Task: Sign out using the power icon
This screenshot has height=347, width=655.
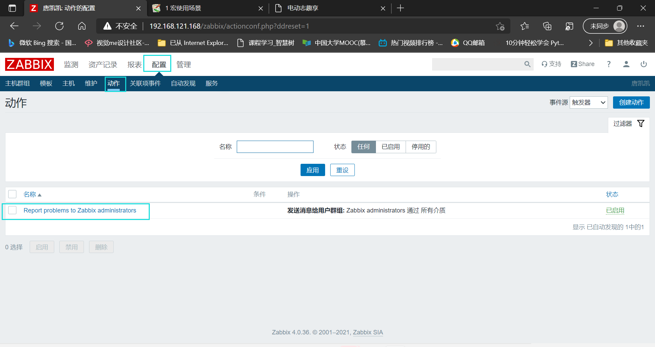Action: [644, 64]
